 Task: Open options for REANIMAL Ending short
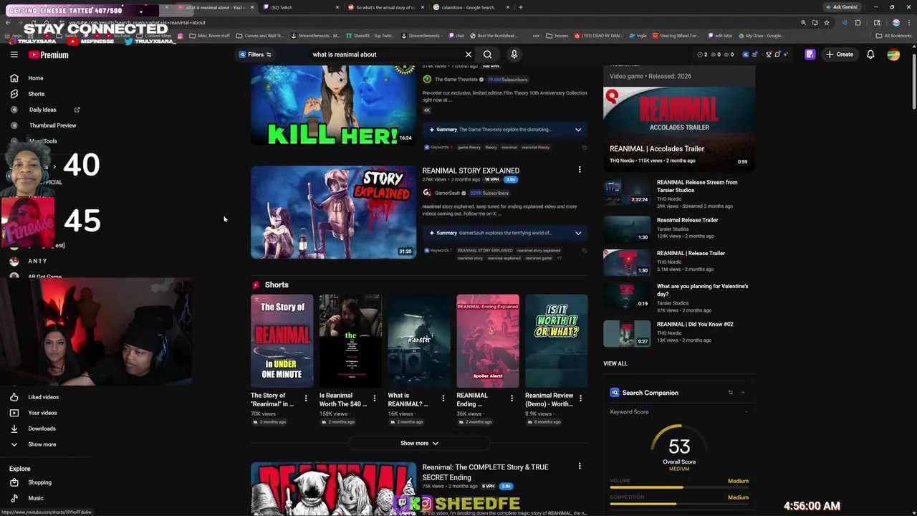(x=512, y=398)
